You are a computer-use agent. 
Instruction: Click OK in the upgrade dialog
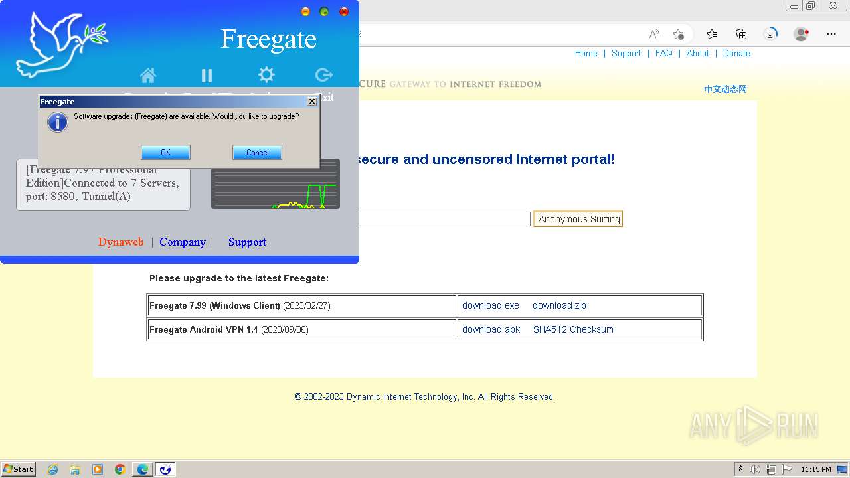[x=165, y=153]
